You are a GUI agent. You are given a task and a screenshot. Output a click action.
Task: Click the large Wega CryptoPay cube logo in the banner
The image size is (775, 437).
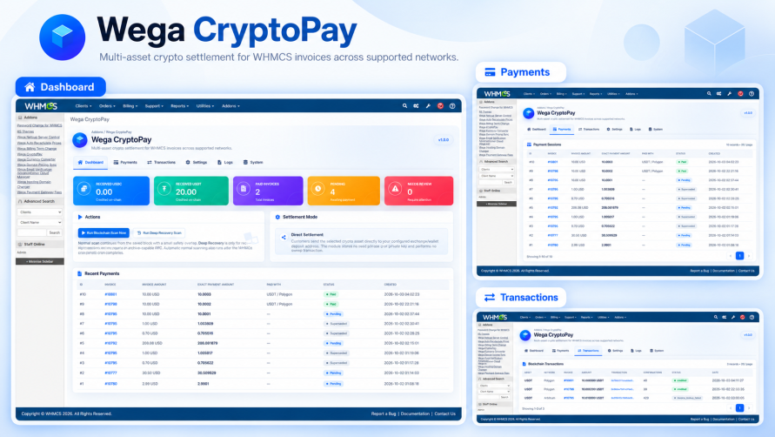(x=63, y=37)
